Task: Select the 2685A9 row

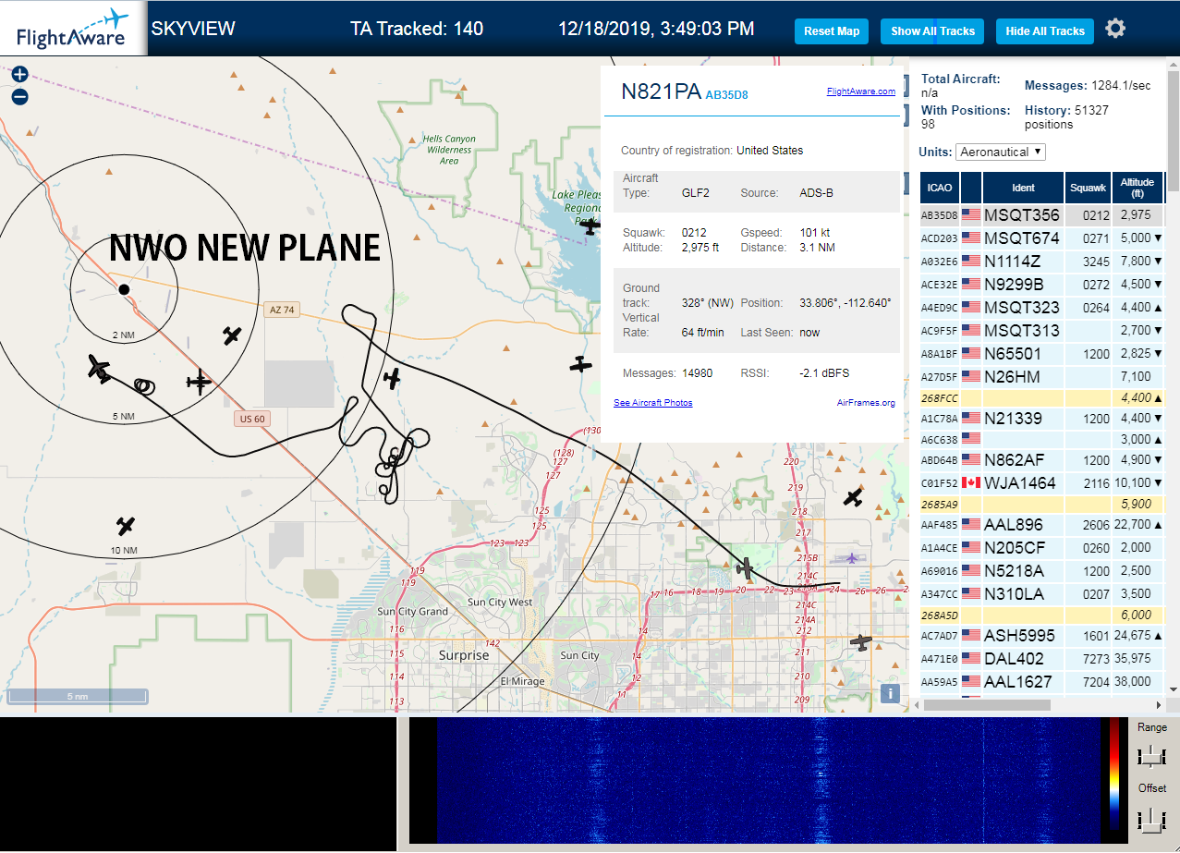Action: [x=1041, y=504]
